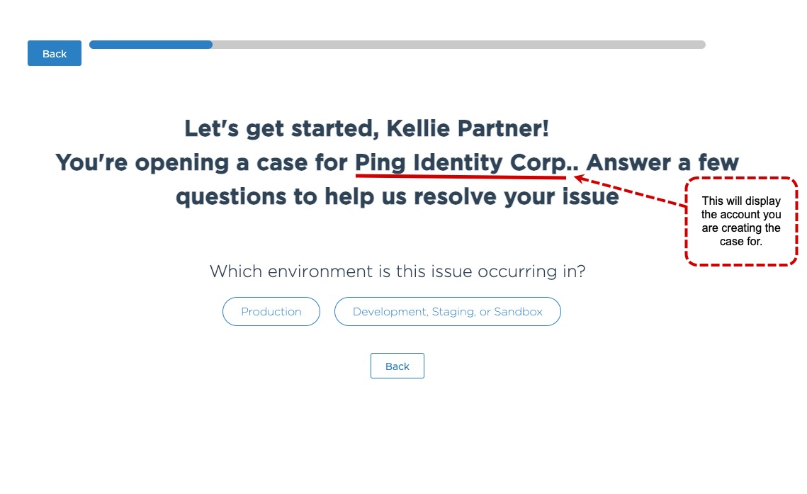Viewport: 807px width, 494px height.
Task: Click the underlined Ping Identity Corp. account name
Action: [462, 162]
